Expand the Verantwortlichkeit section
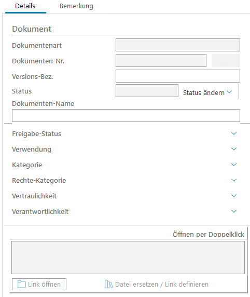The height and width of the screenshot is (297, 250). point(234,211)
